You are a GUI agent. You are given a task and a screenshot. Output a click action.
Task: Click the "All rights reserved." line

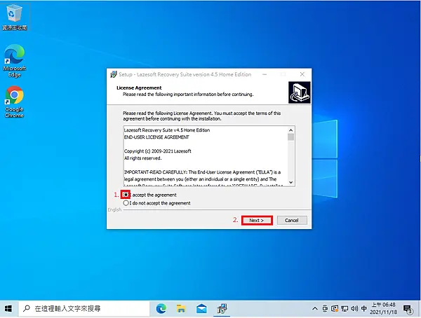[x=143, y=158]
